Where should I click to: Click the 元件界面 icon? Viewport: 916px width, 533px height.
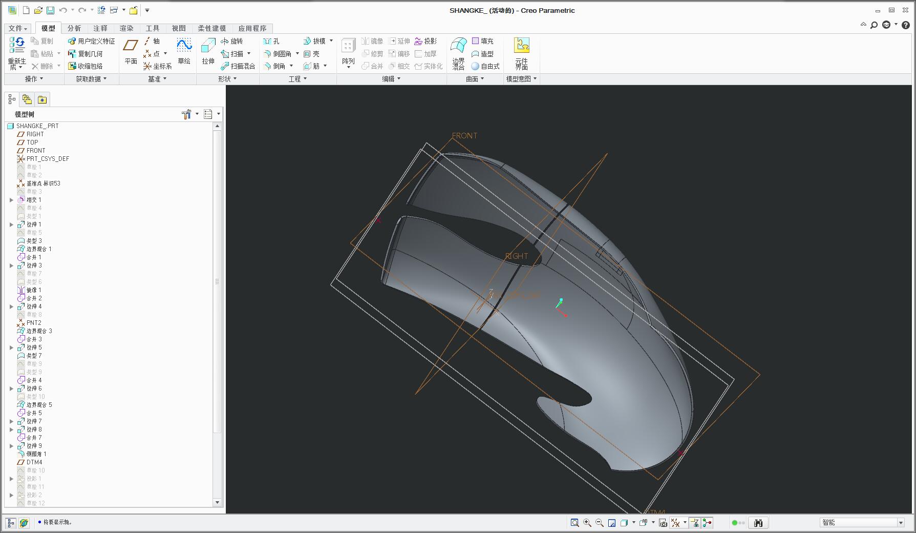[521, 53]
